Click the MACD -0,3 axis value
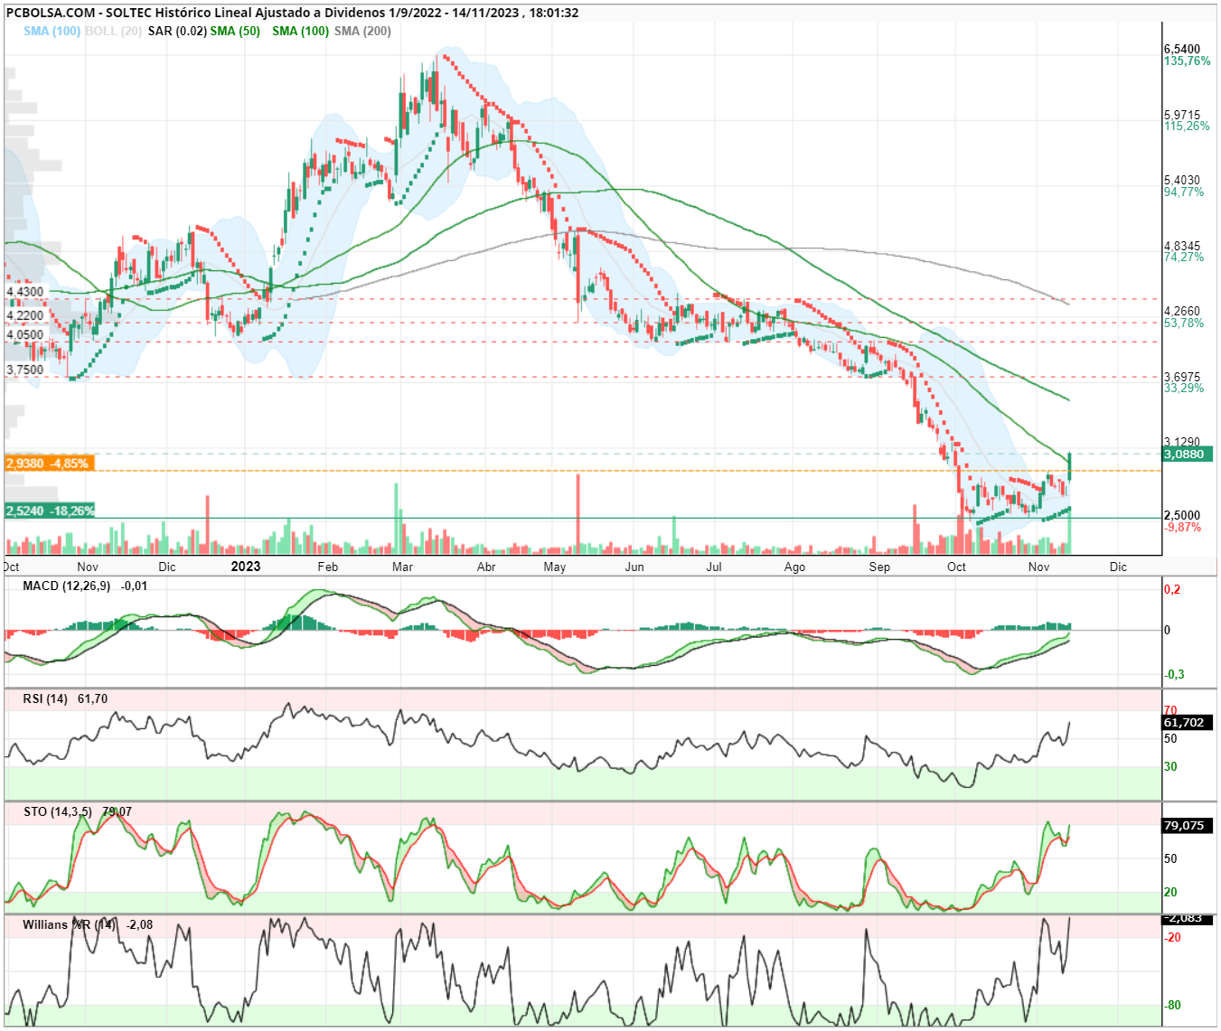This screenshot has height=1031, width=1221. coord(1174,674)
